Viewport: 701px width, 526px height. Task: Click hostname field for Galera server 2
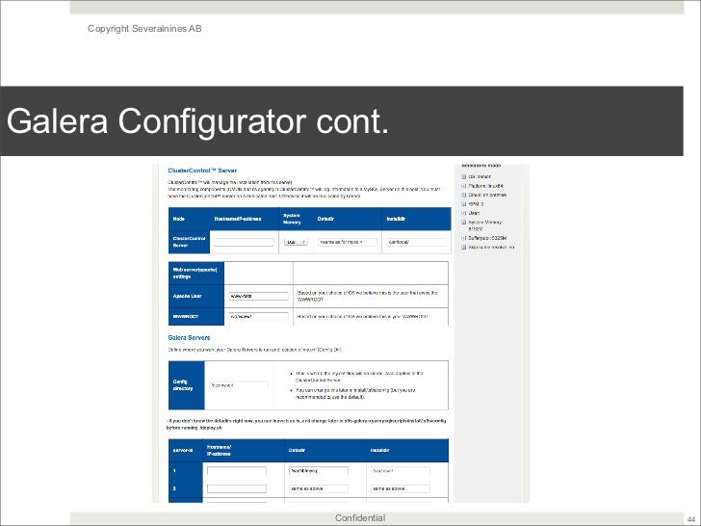click(237, 488)
